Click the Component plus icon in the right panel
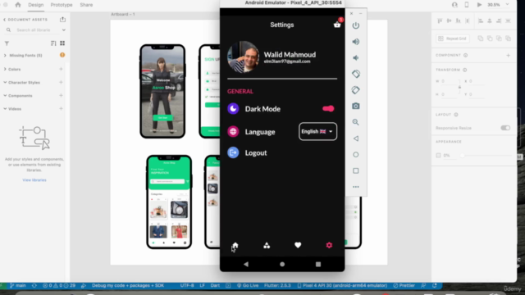Image resolution: width=525 pixels, height=295 pixels. tap(508, 55)
